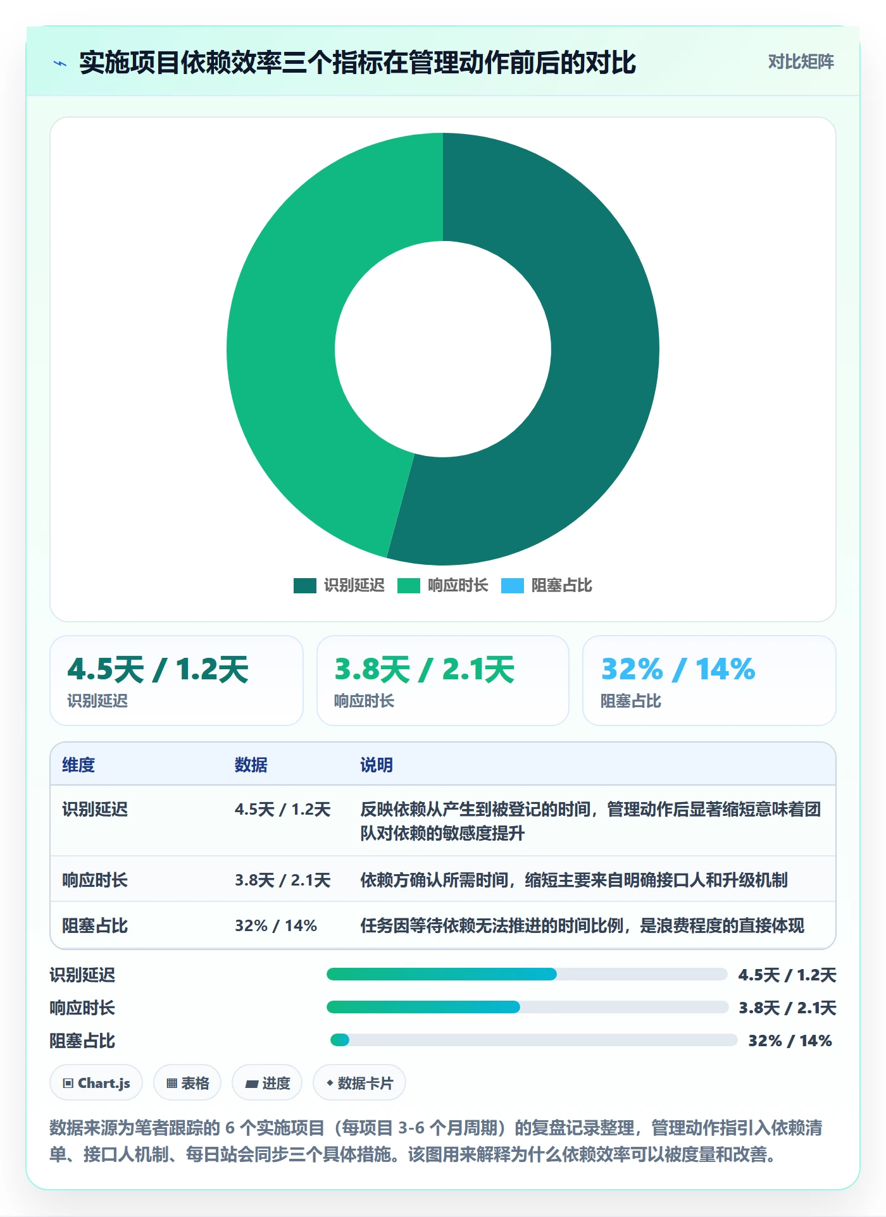Click the 对比矩阵 label in the header
Screen dimensions: 886x1217
coord(801,62)
